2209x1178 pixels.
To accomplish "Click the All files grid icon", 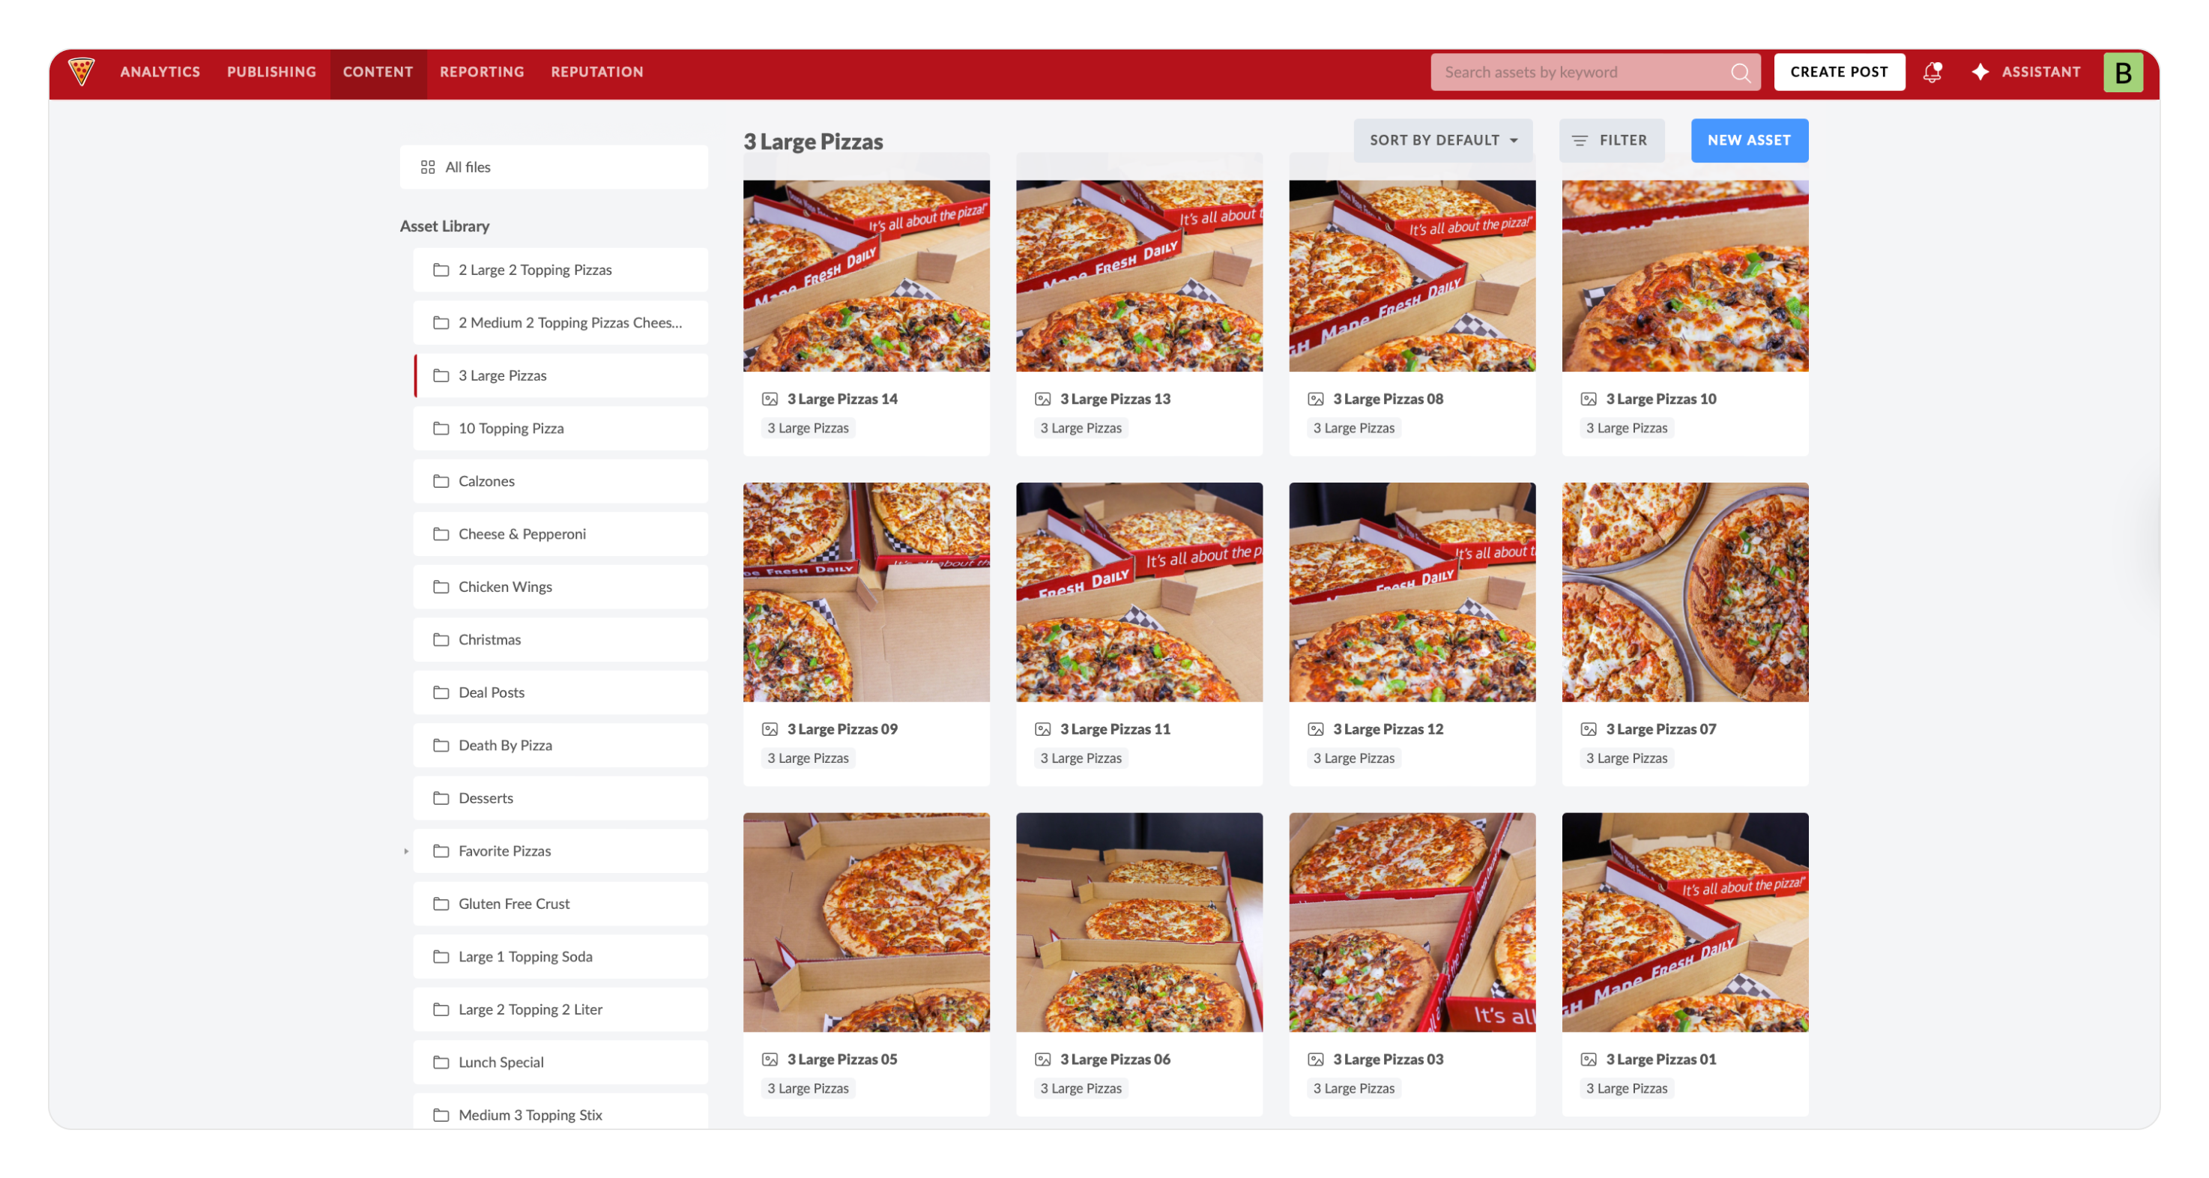I will point(428,167).
